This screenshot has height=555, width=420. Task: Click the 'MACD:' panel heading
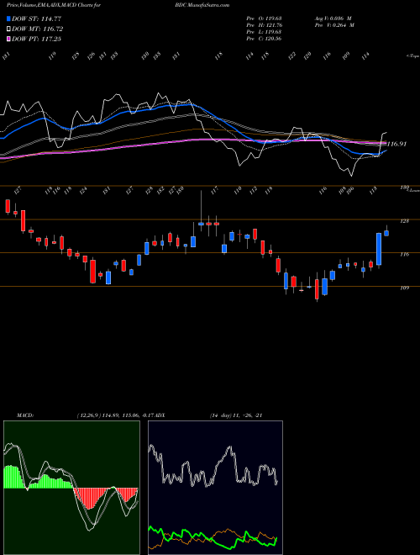pyautogui.click(x=24, y=415)
